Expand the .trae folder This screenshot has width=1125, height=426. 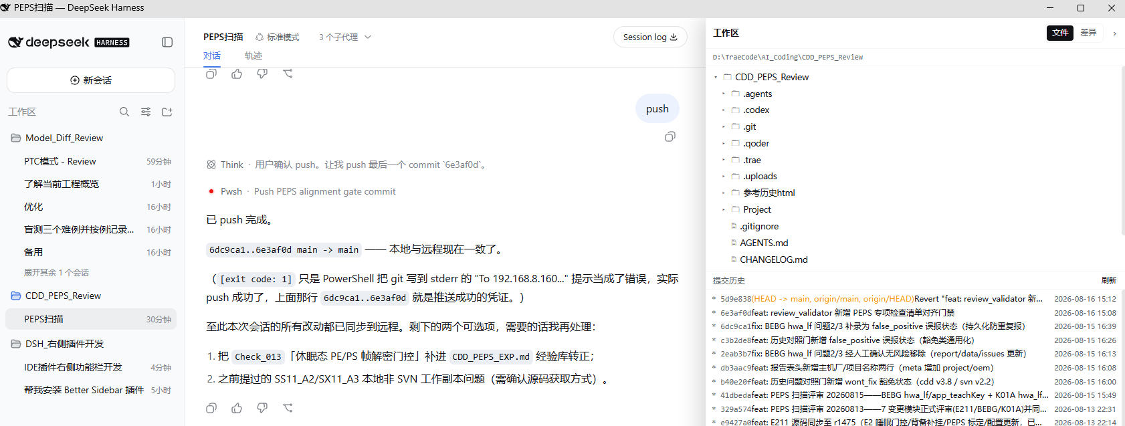[724, 160]
